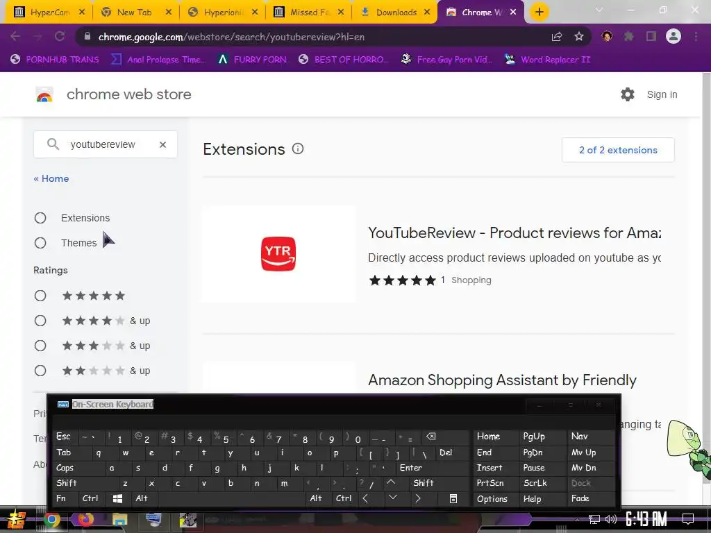
Task: Click the address bar URL
Action: pyautogui.click(x=231, y=37)
